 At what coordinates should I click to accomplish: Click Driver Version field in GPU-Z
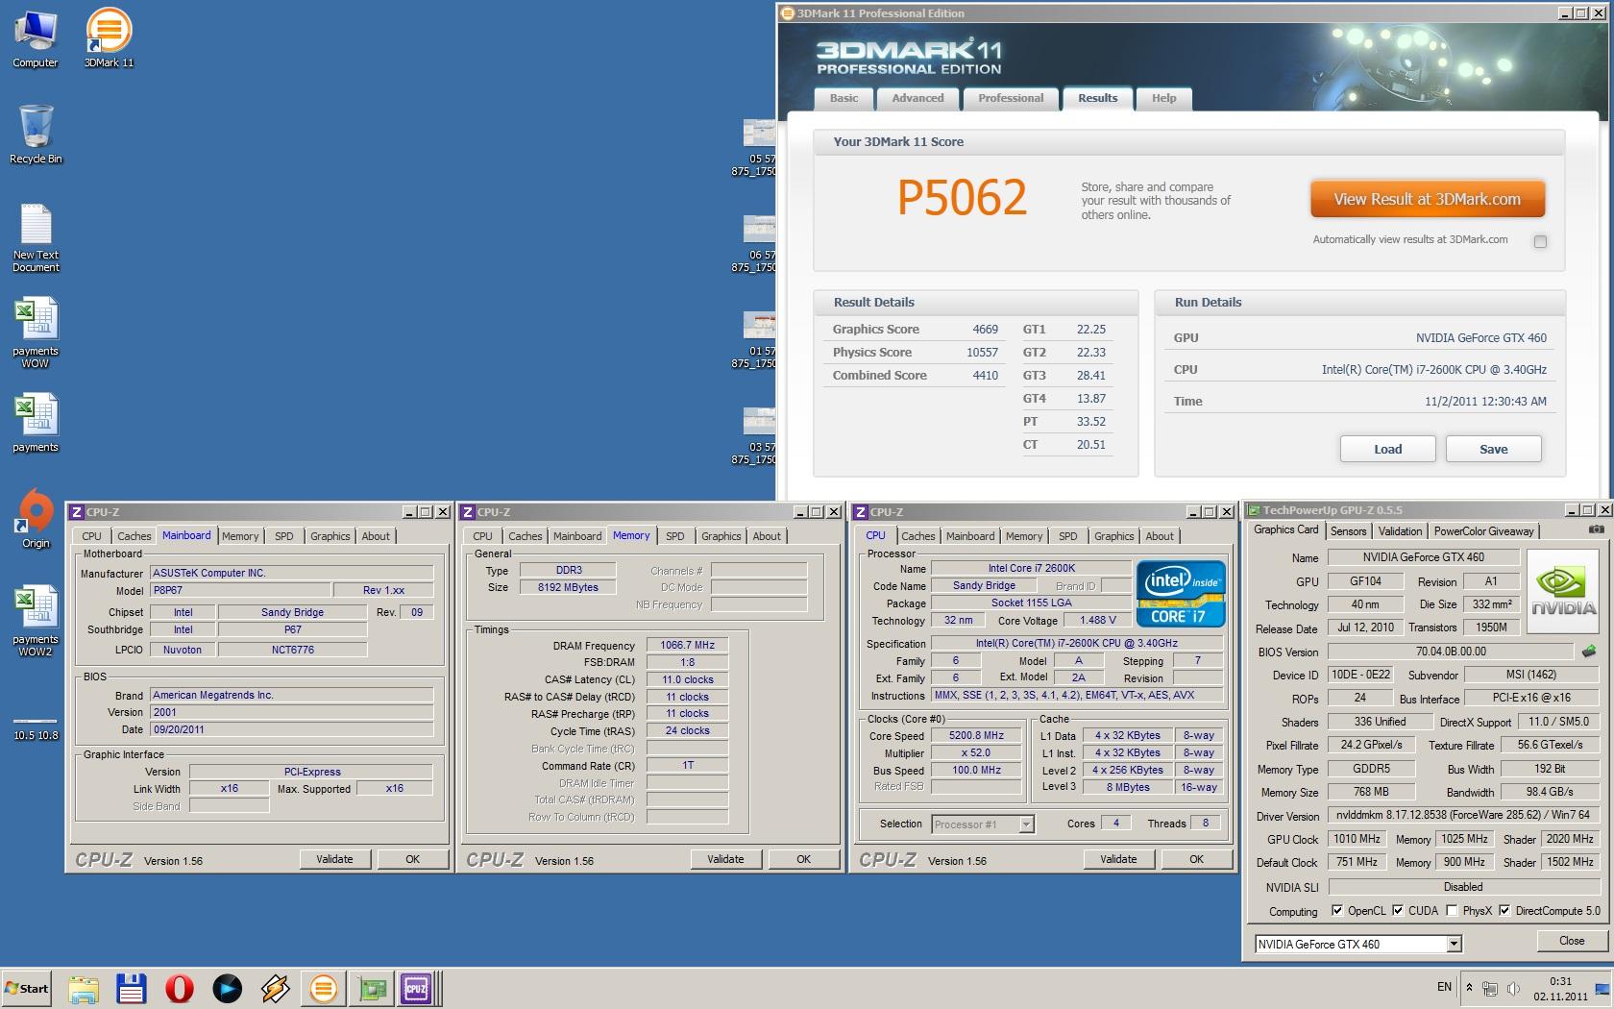1462,815
